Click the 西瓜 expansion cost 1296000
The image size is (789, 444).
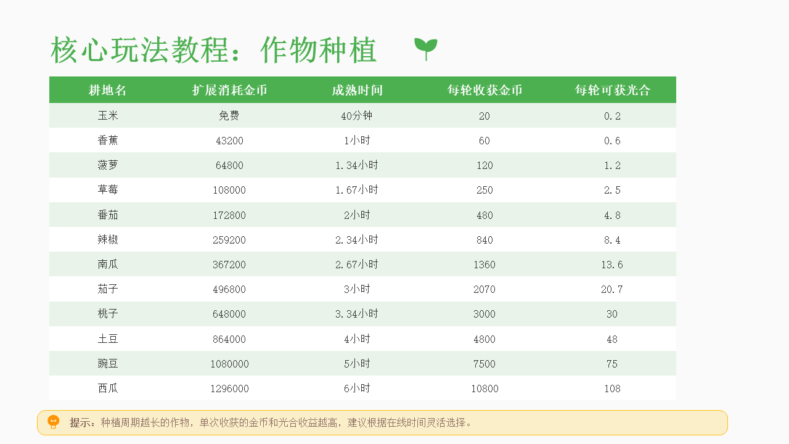tap(229, 388)
